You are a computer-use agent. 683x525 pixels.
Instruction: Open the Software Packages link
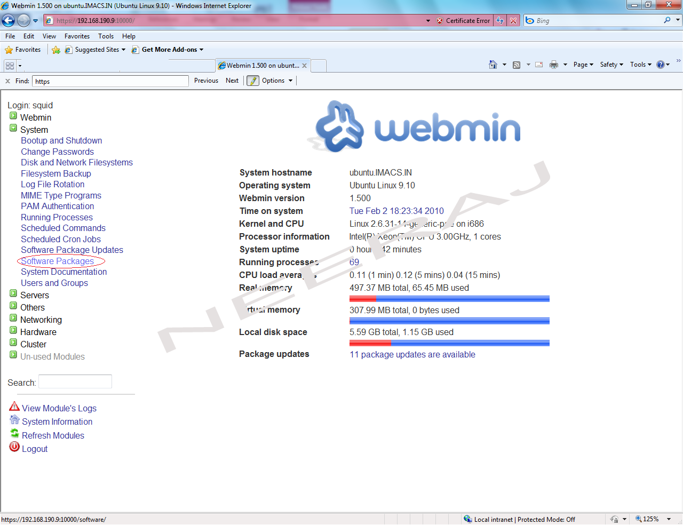point(58,261)
